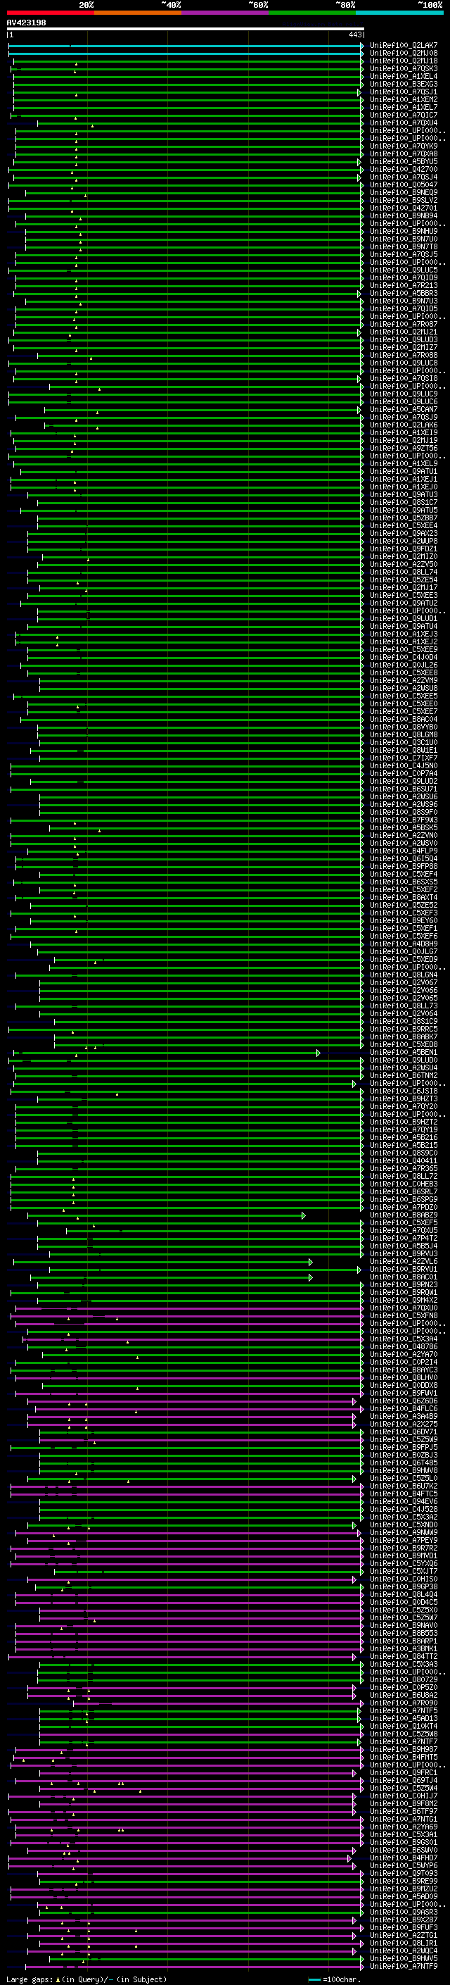Click the green ~80% identity legend bar
The image size is (450, 1985).
click(312, 13)
